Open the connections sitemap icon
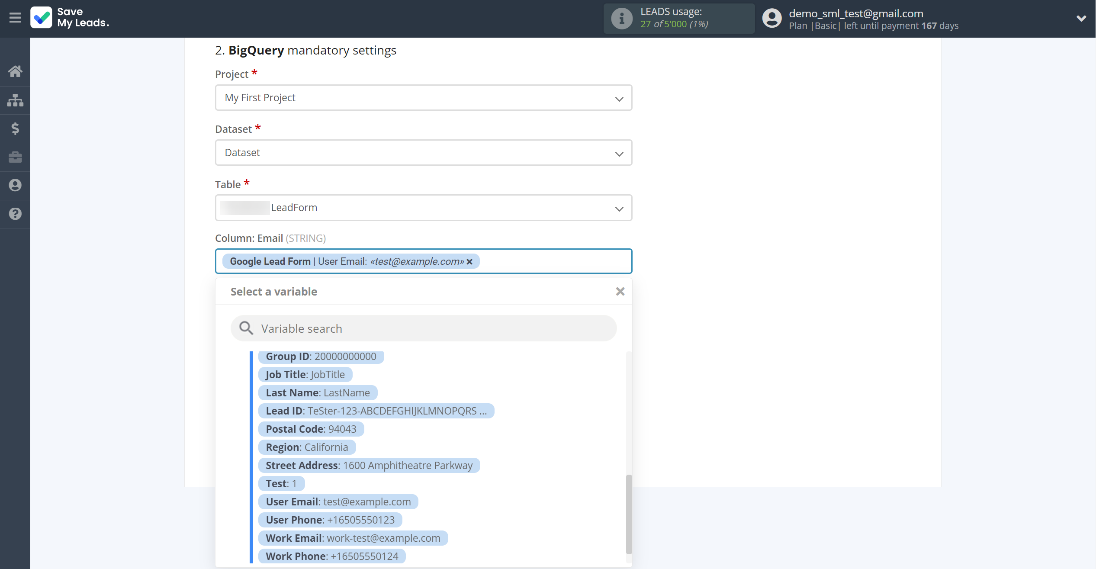The image size is (1096, 569). click(15, 100)
